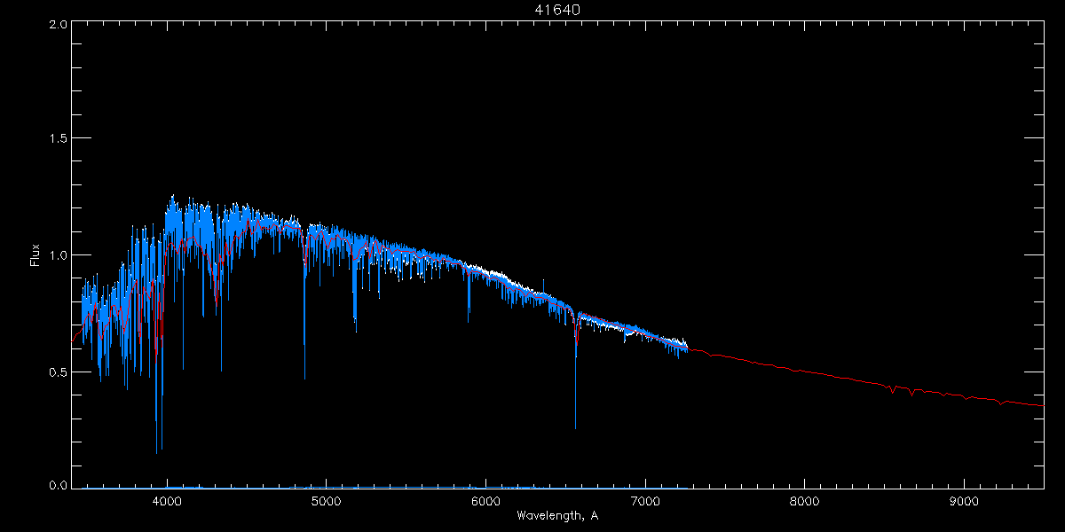Click the 8000 wavelength tick label
Image resolution: width=1065 pixels, height=532 pixels.
804,500
